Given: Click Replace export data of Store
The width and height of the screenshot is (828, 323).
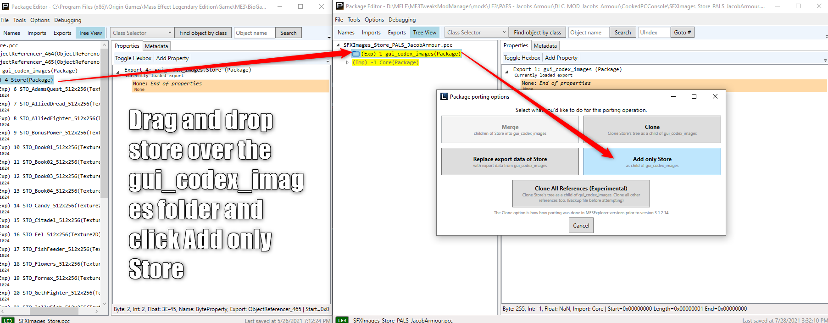Looking at the screenshot, I should pyautogui.click(x=510, y=161).
